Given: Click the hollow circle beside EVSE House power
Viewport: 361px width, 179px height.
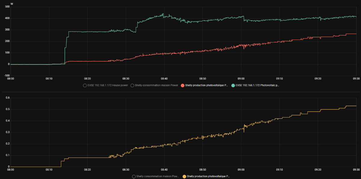Looking at the screenshot, I should pos(85,85).
